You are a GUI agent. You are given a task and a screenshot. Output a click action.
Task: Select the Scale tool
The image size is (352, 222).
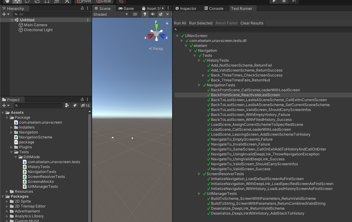(37, 1)
